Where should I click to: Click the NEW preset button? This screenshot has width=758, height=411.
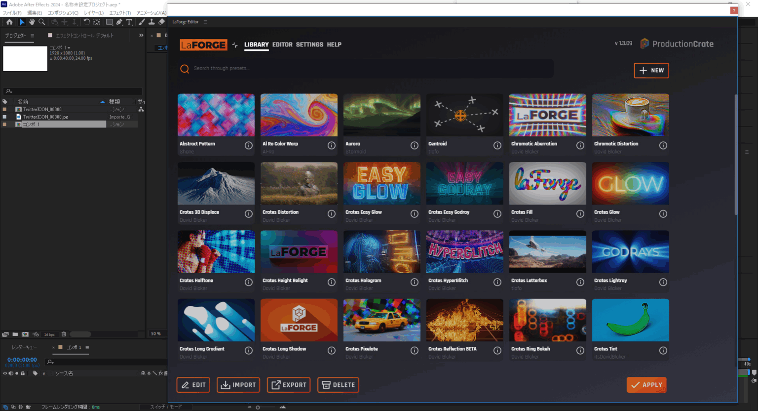point(651,71)
